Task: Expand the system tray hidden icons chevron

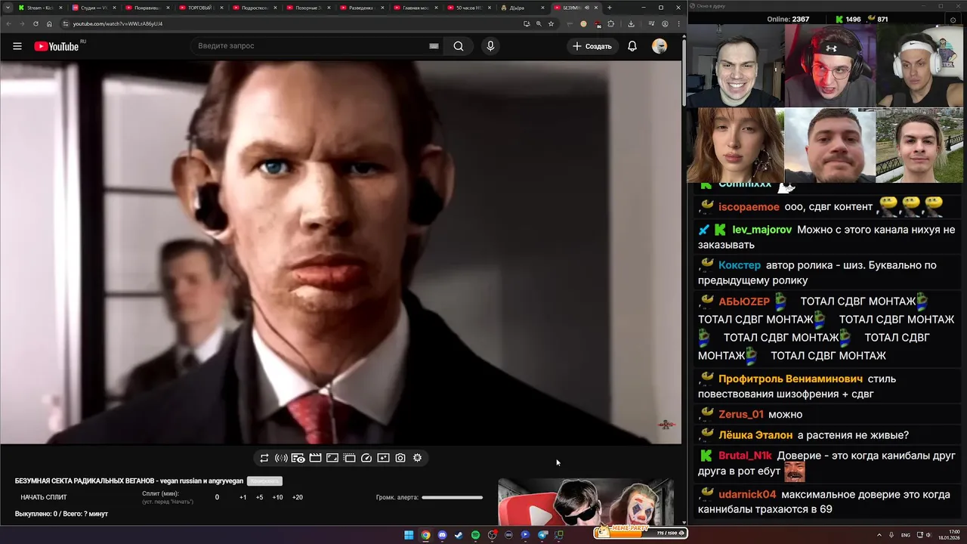Action: (x=879, y=535)
